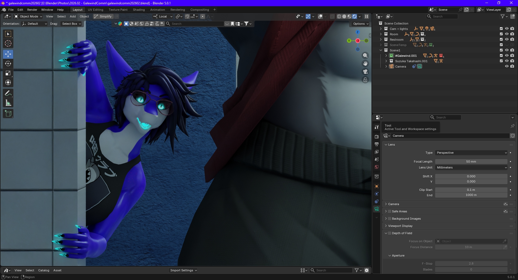The image size is (518, 280).
Task: Expand the Cam + lights collection
Action: coord(381,29)
